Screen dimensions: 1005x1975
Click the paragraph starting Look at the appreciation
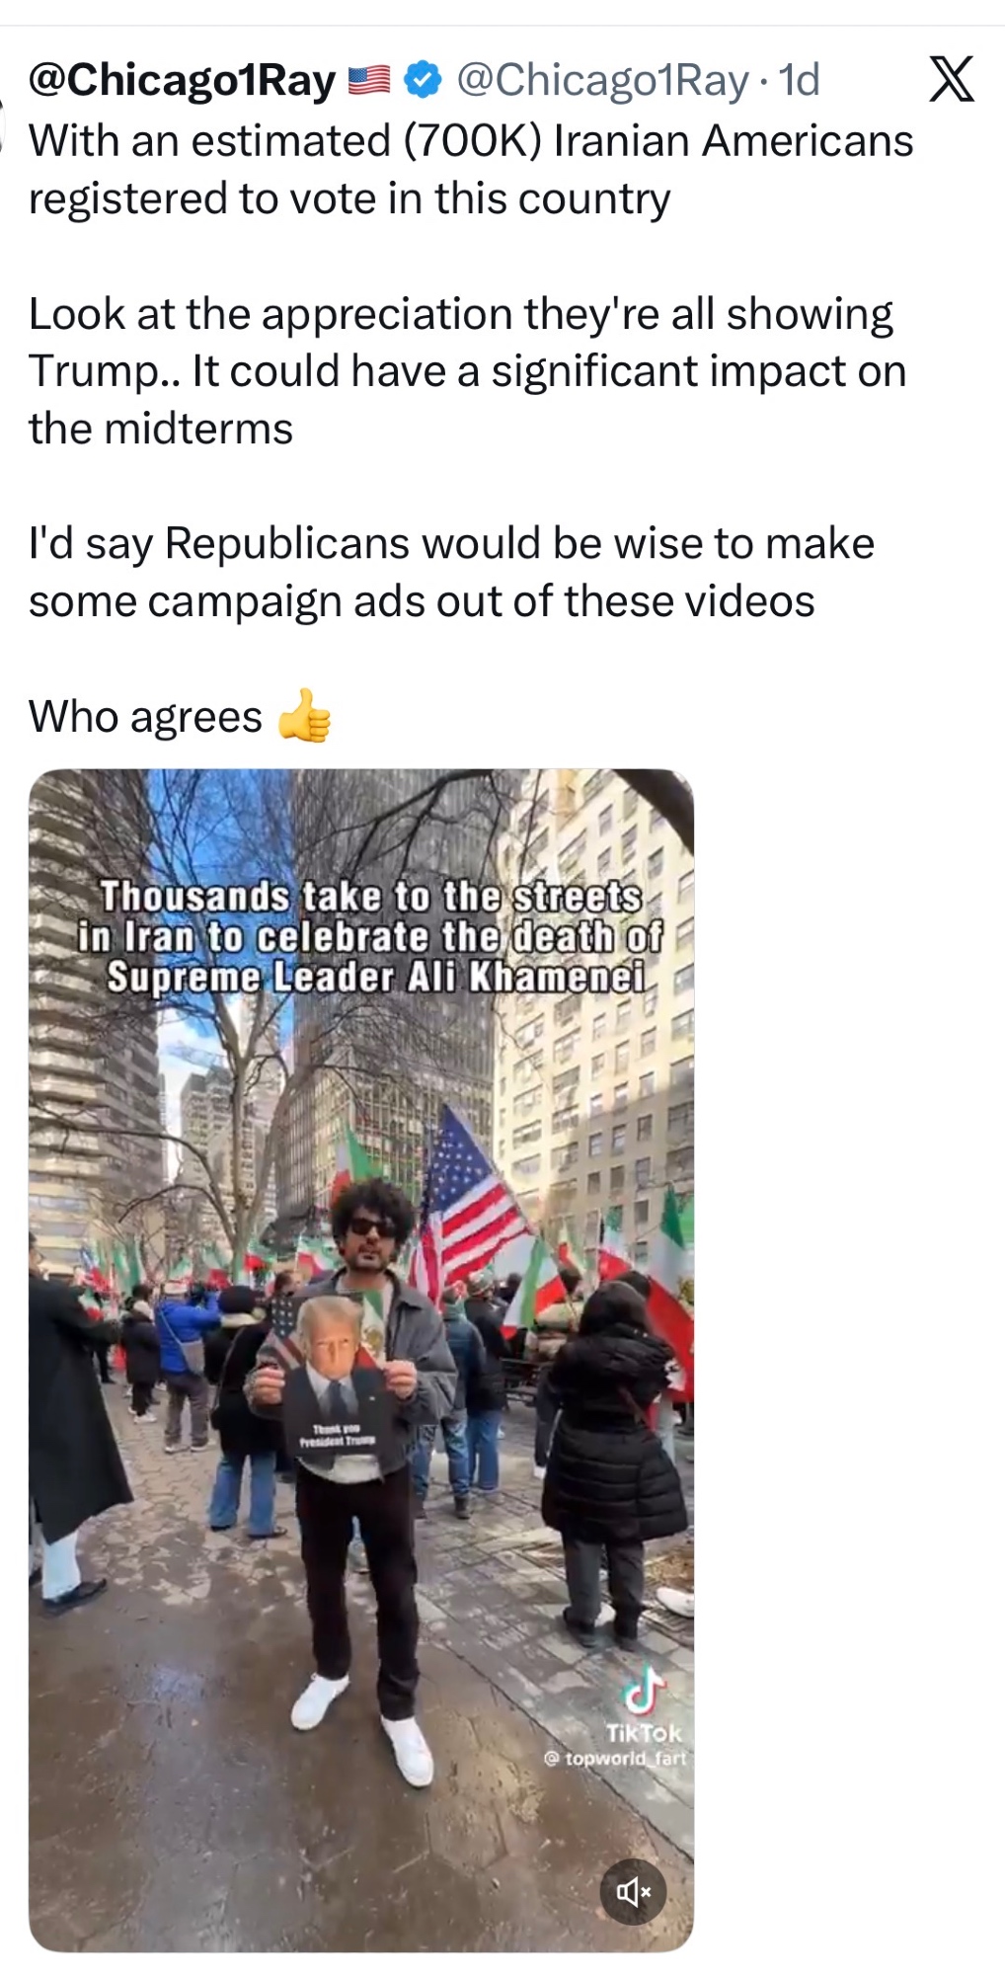coord(468,371)
